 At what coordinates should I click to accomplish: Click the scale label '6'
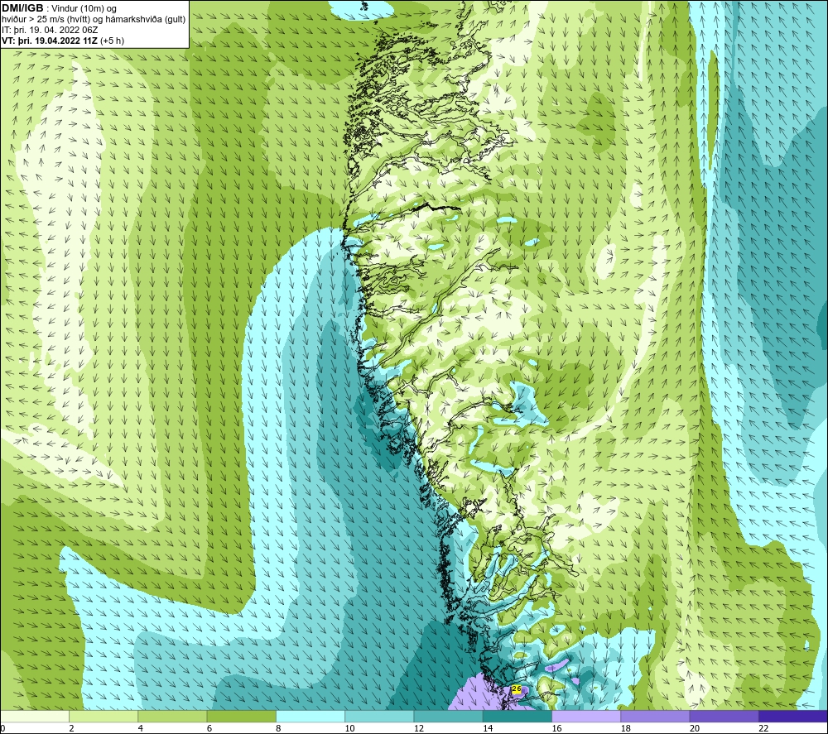point(209,728)
